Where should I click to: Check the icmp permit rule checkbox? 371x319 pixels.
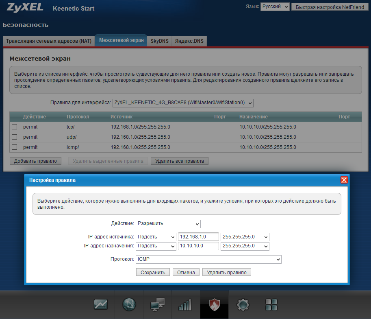pos(15,147)
